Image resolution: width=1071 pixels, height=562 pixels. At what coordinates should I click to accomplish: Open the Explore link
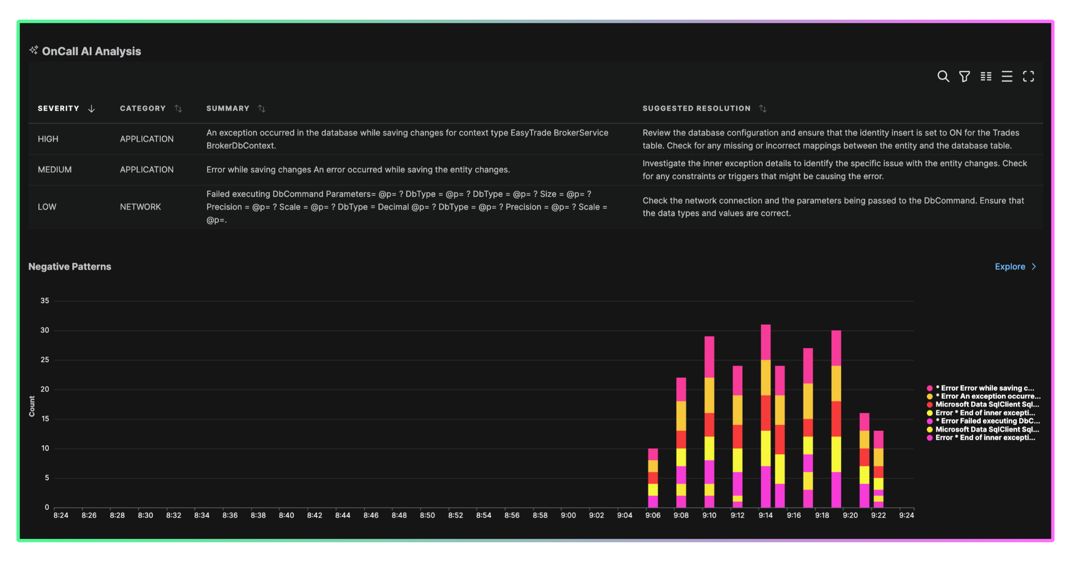tap(1009, 266)
